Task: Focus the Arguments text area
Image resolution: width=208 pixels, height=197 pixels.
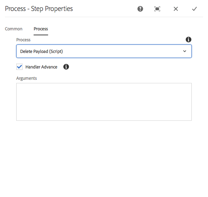Action: (104, 102)
